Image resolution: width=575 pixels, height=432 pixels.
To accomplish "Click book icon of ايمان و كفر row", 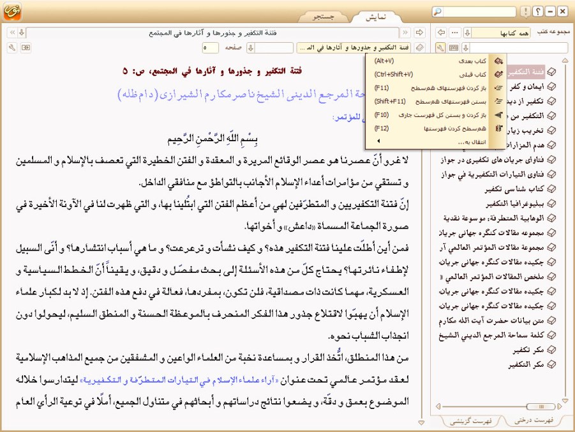I will [551, 87].
